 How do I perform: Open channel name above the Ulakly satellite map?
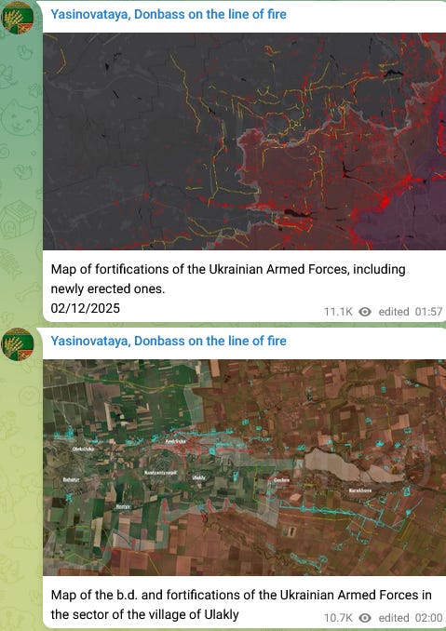pyautogui.click(x=169, y=341)
